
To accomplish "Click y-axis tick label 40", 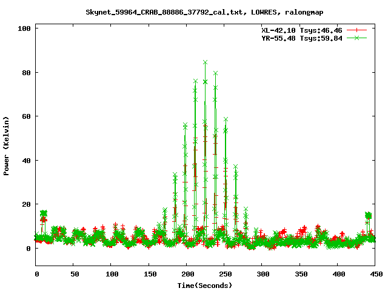I will coord(27,160).
